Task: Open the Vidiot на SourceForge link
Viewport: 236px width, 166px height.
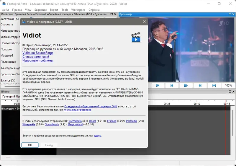Action: pos(38,53)
